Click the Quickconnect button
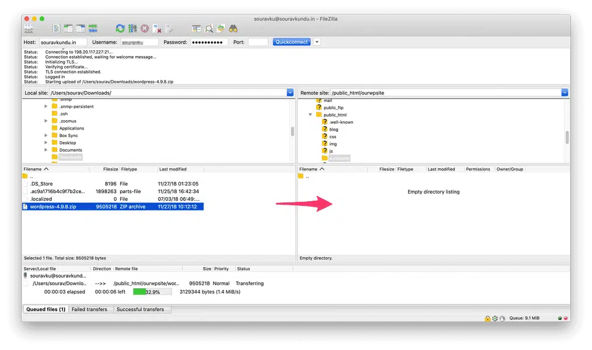This screenshot has height=350, width=592. pyautogui.click(x=292, y=42)
